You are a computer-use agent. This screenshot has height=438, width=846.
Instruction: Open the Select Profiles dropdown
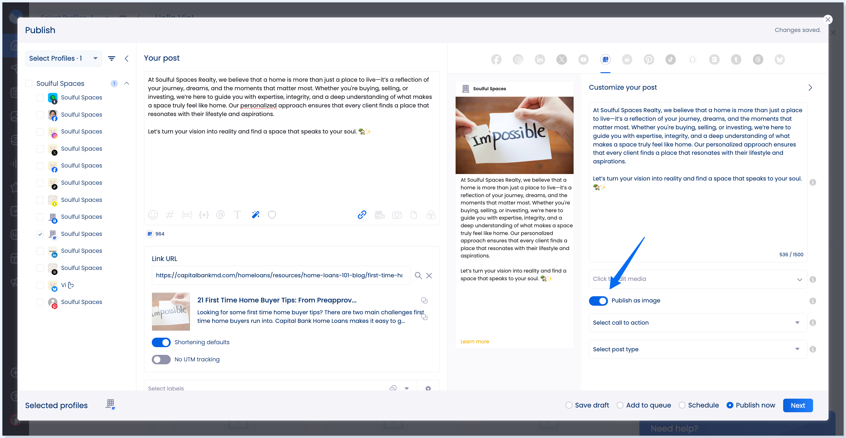pyautogui.click(x=63, y=58)
